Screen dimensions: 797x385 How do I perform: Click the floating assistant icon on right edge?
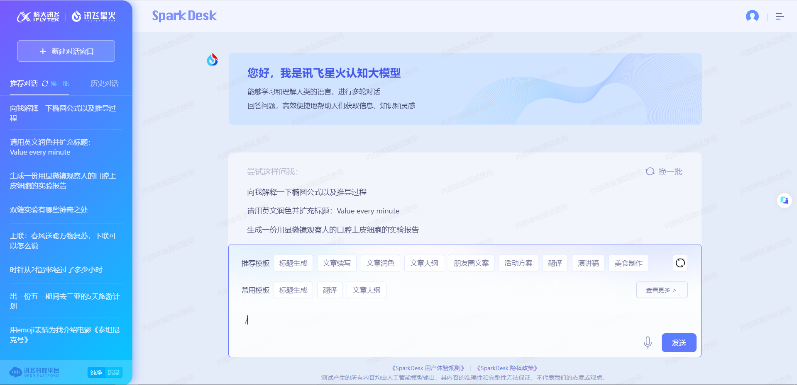[784, 201]
